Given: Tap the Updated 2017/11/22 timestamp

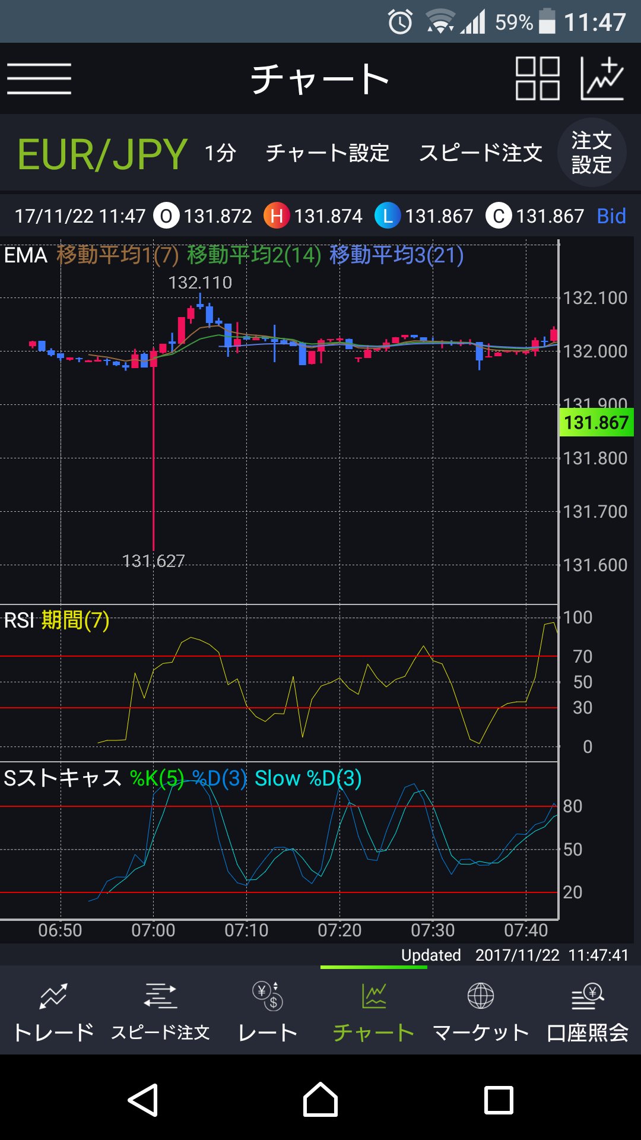Looking at the screenshot, I should coord(515,955).
